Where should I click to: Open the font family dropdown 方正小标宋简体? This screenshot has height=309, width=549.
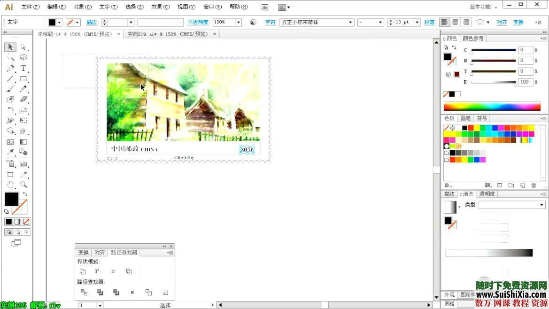[x=350, y=23]
